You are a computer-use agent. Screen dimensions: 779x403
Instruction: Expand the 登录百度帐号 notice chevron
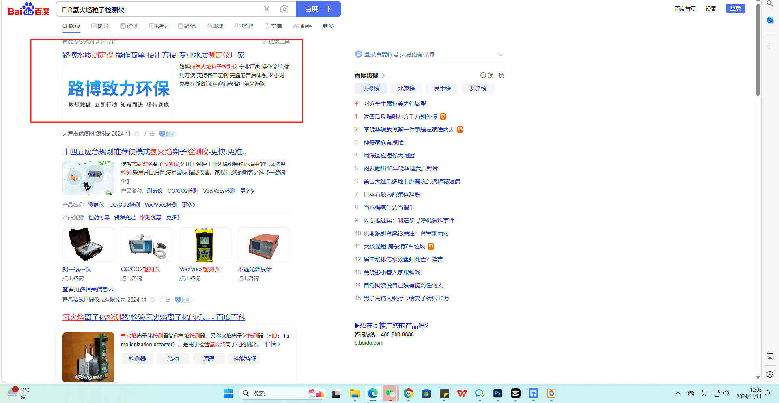pos(500,55)
